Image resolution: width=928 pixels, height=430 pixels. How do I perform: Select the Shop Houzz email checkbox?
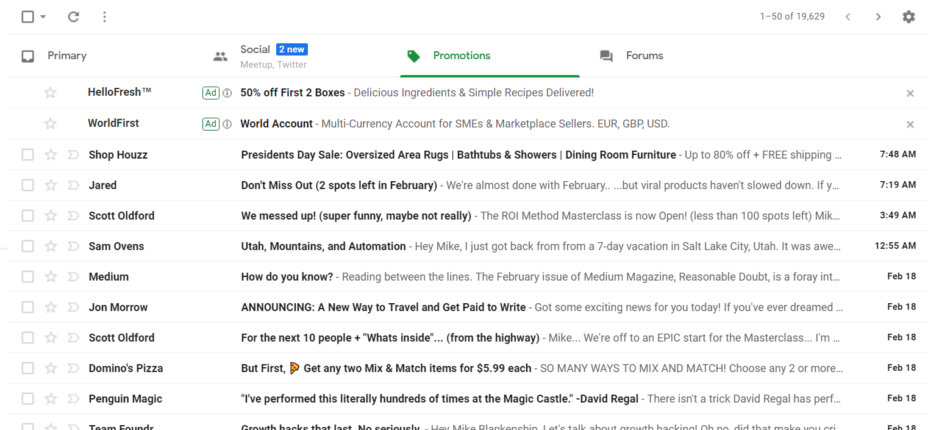tap(27, 155)
